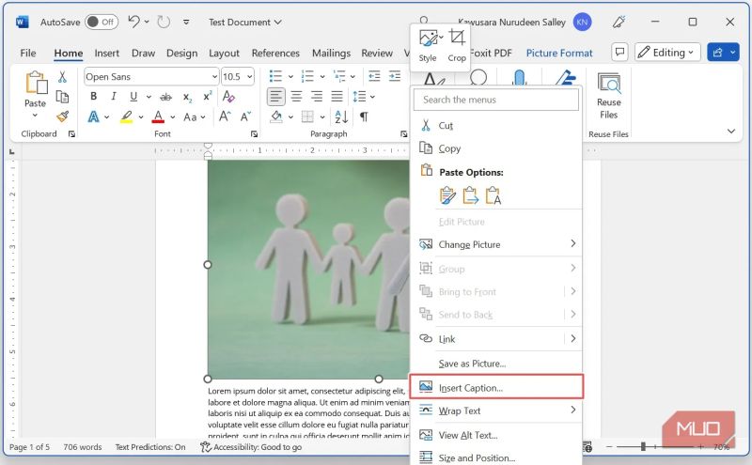Viewport: 752px width, 465px height.
Task: Toggle Italic formatting
Action: point(114,97)
